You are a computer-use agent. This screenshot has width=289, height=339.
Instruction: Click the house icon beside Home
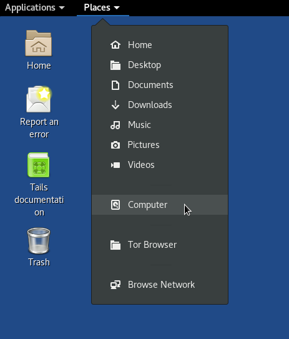pyautogui.click(x=115, y=45)
